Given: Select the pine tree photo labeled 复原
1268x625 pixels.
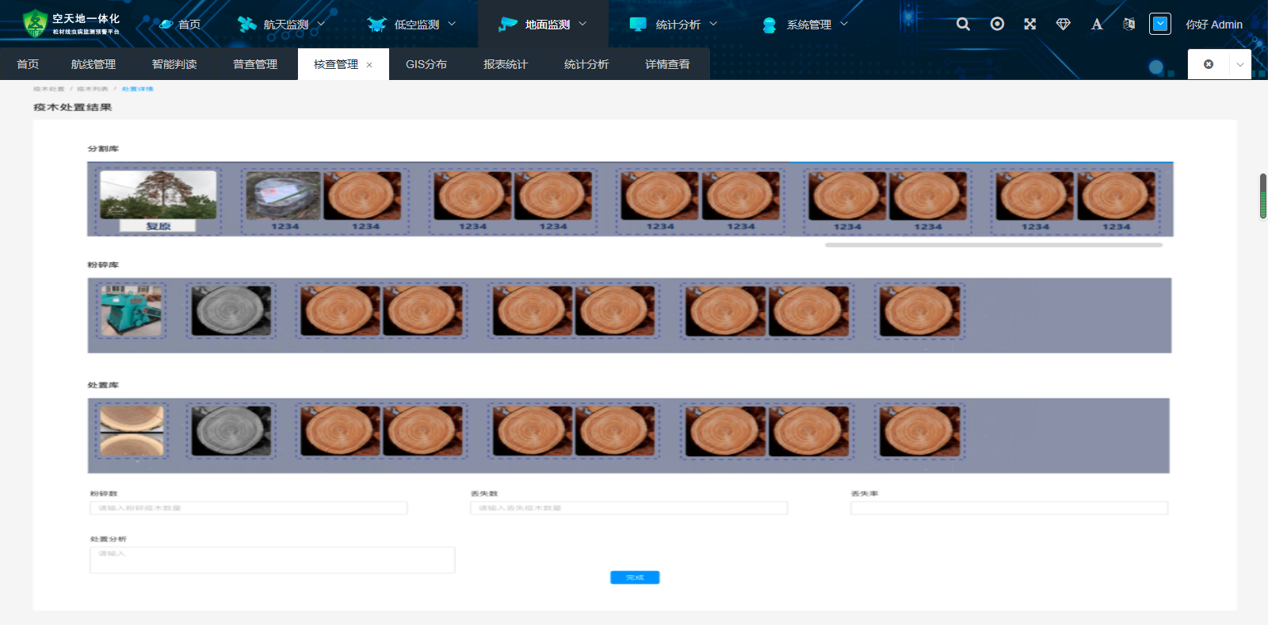Looking at the screenshot, I should tap(158, 195).
